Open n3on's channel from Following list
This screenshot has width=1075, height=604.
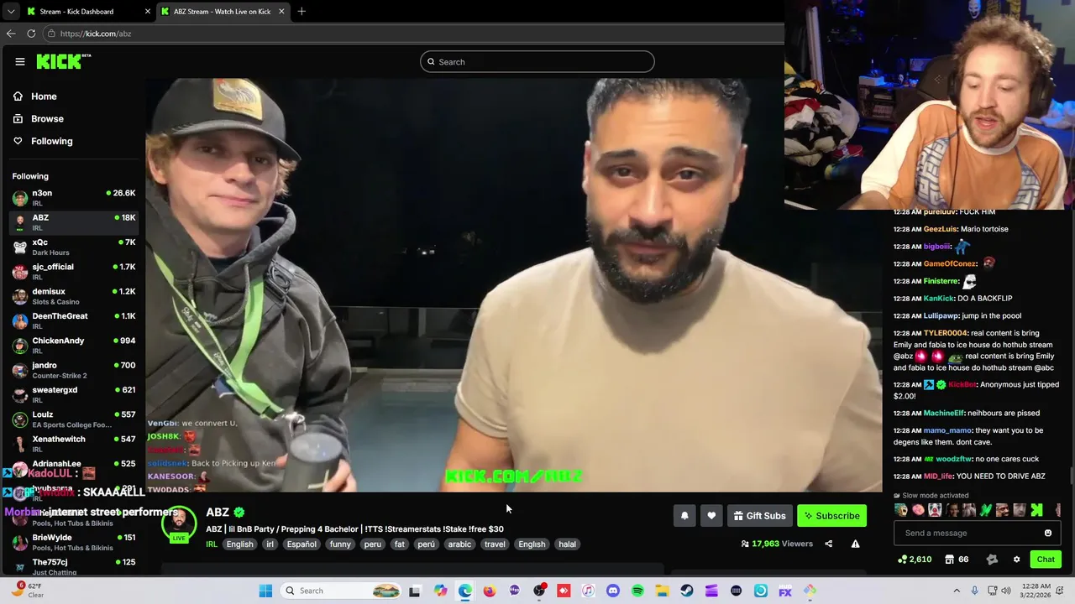click(x=74, y=198)
